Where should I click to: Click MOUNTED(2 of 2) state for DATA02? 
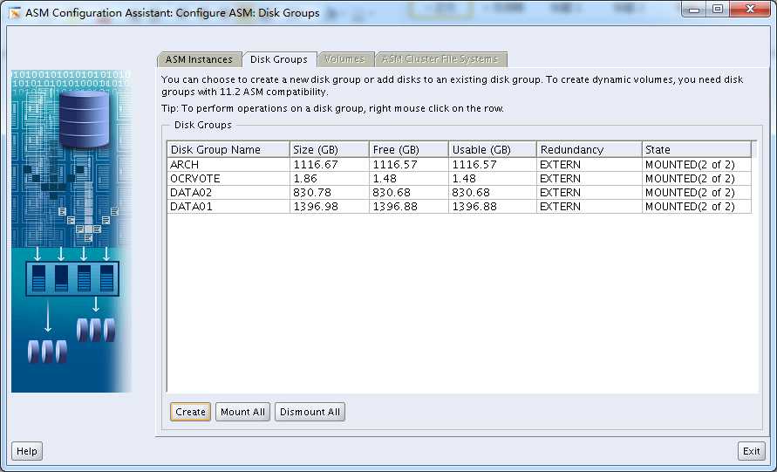point(690,192)
